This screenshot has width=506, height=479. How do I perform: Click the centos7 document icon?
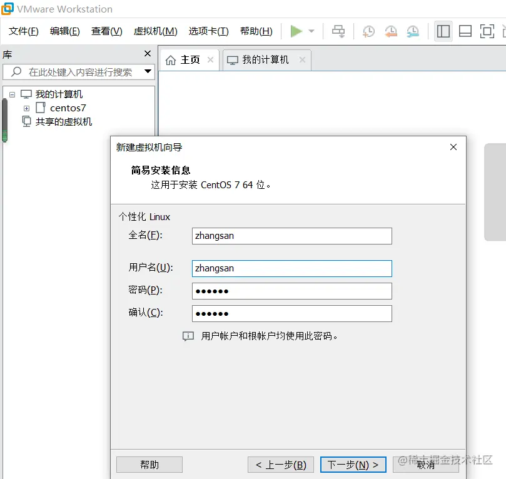(x=40, y=108)
